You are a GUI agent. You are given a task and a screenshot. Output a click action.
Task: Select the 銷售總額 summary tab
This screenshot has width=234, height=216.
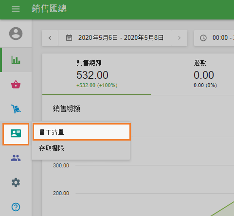point(97,74)
